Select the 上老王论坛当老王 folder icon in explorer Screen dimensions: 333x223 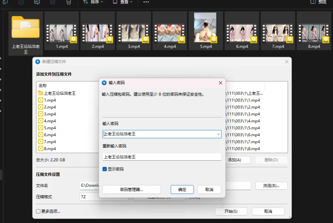tap(25, 27)
